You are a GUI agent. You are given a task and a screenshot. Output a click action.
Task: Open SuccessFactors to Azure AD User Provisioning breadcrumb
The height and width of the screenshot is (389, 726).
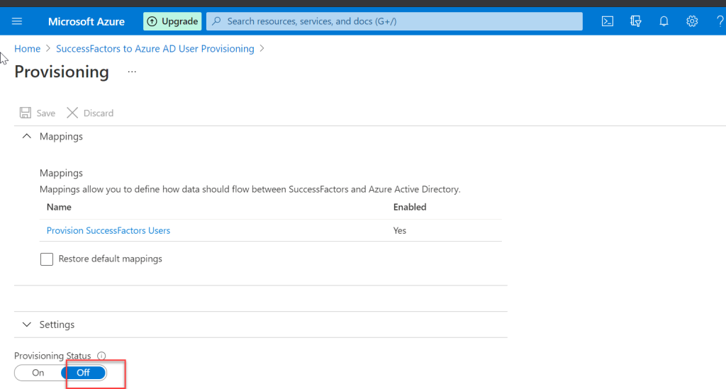coord(155,49)
